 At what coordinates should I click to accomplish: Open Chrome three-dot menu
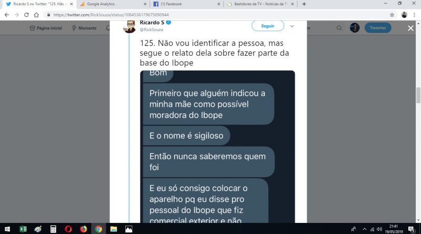pos(414,15)
